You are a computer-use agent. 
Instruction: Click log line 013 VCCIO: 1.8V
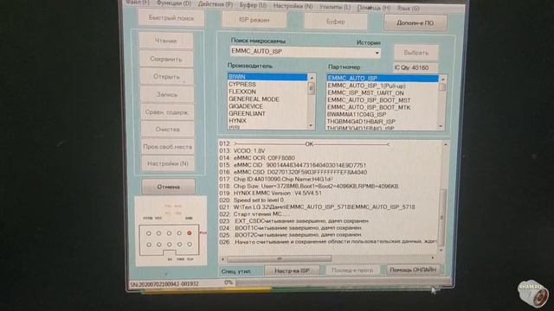click(242, 151)
